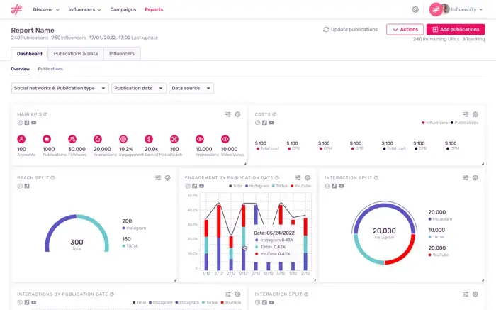496x310 pixels.
Task: Go to Reports in top navigation
Action: (x=154, y=9)
